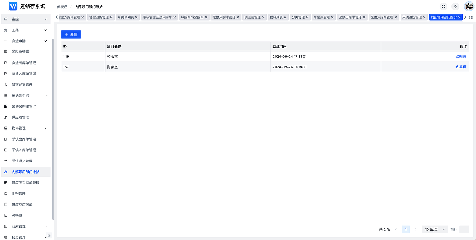Screen dimensions: 476x240
Task: Open 扎账管理 in the sidebar
Action: (x=25, y=194)
